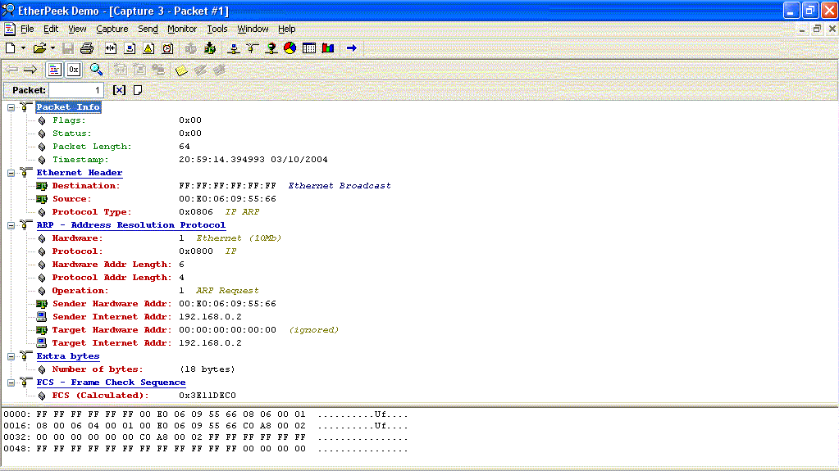Open the New document dropdown arrow

click(23, 48)
